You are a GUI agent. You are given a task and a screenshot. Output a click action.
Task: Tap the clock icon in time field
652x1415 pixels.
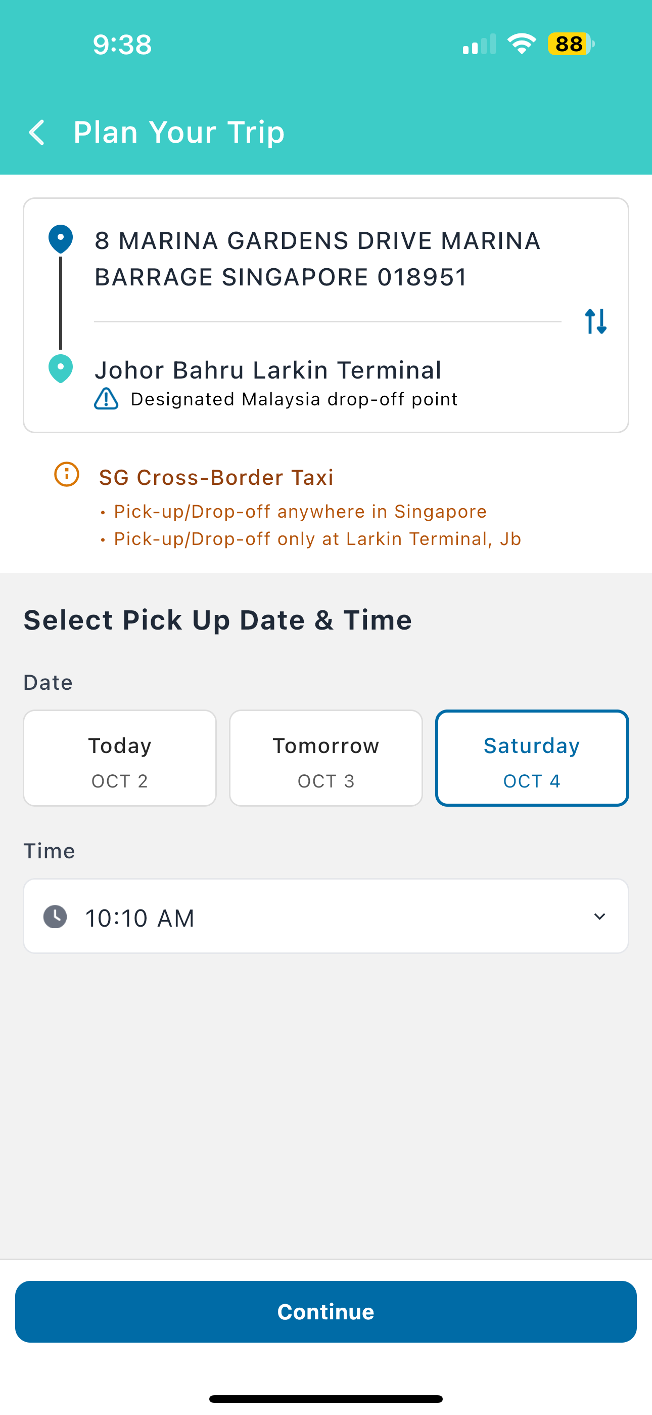coord(55,917)
